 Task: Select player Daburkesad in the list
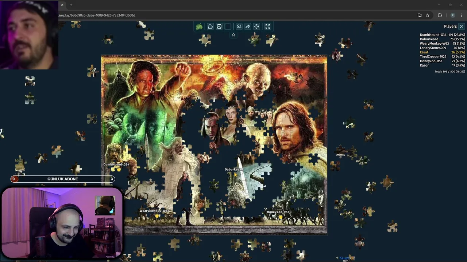coord(443,39)
